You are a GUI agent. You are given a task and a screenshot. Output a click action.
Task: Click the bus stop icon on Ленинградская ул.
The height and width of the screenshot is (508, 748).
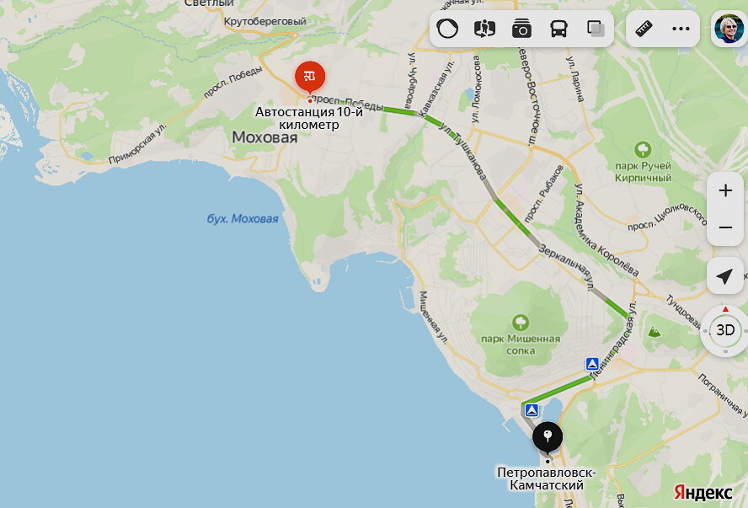592,364
